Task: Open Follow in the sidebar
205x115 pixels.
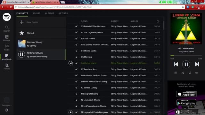Action: coord(7,66)
